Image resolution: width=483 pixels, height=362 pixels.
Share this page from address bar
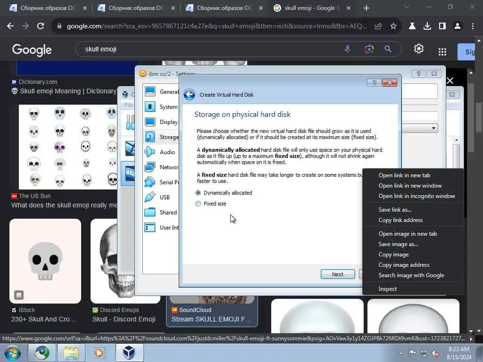tap(378, 26)
